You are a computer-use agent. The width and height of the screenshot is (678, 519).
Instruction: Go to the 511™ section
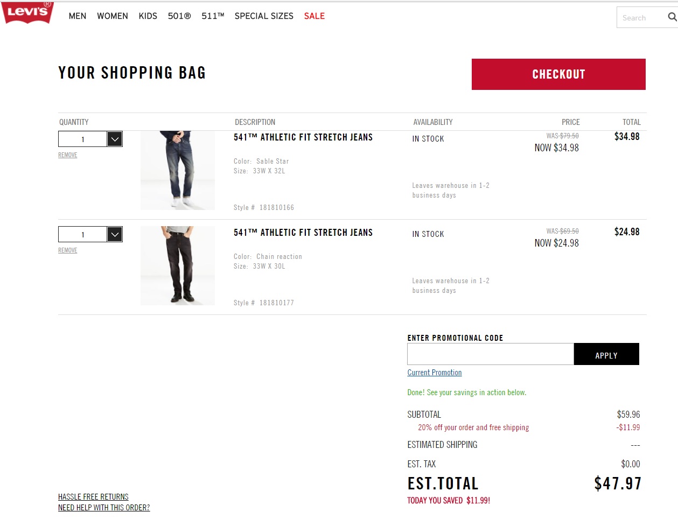tap(213, 16)
